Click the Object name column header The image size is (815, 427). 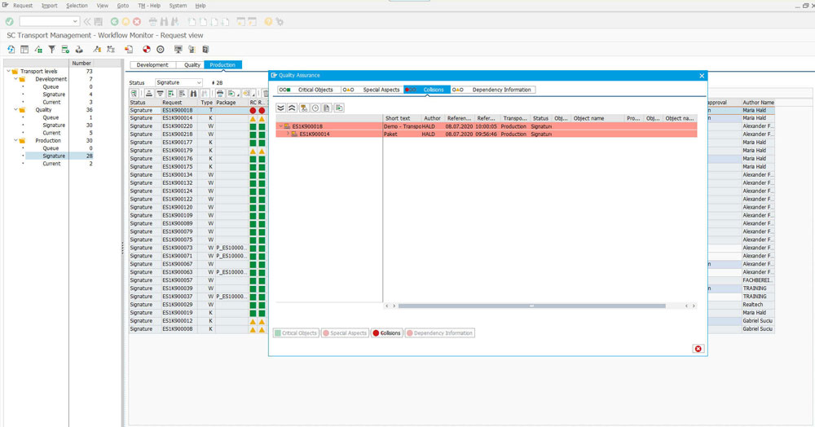597,118
